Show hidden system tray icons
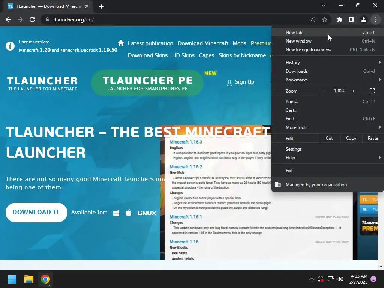Viewport: 384px width, 288px height. pos(312,279)
